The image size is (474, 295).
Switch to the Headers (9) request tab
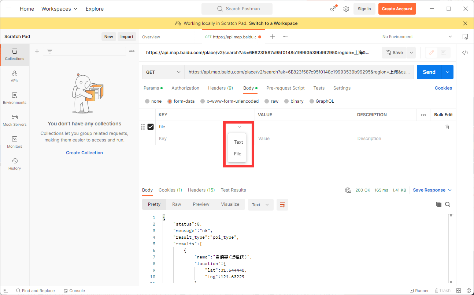221,88
